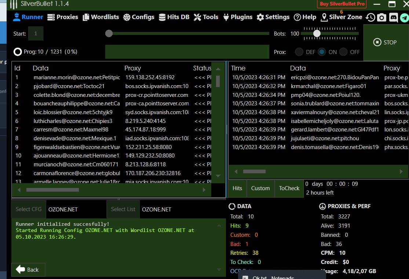The height and width of the screenshot is (279, 409).
Task: Open the Hits DB database icon
Action: click(x=162, y=17)
